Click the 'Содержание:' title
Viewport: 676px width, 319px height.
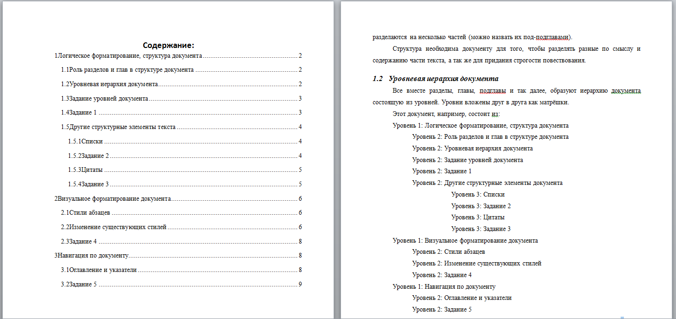point(168,45)
